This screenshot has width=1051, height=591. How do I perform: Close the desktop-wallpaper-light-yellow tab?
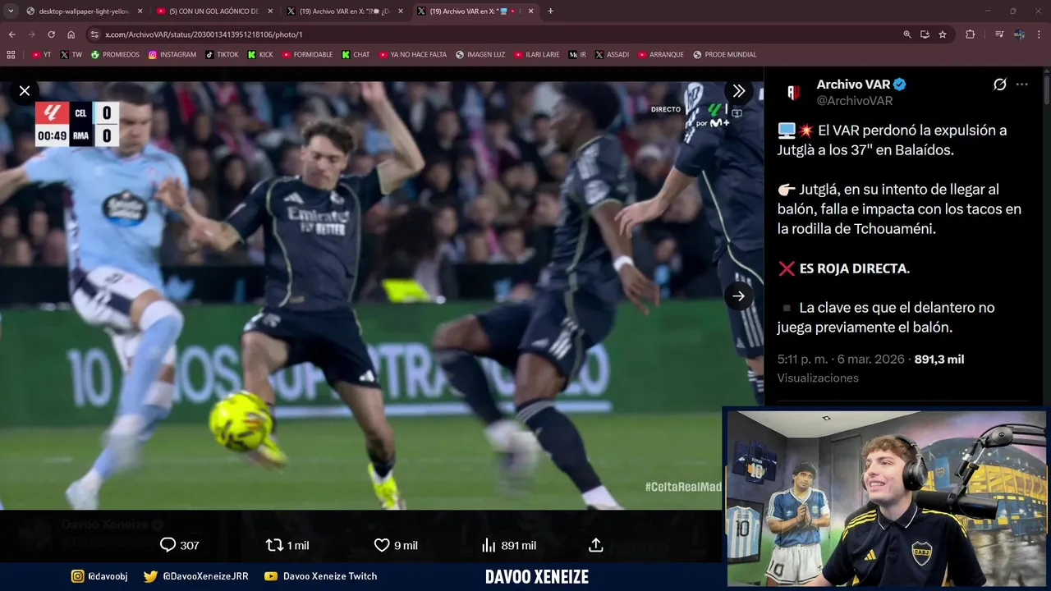point(140,11)
